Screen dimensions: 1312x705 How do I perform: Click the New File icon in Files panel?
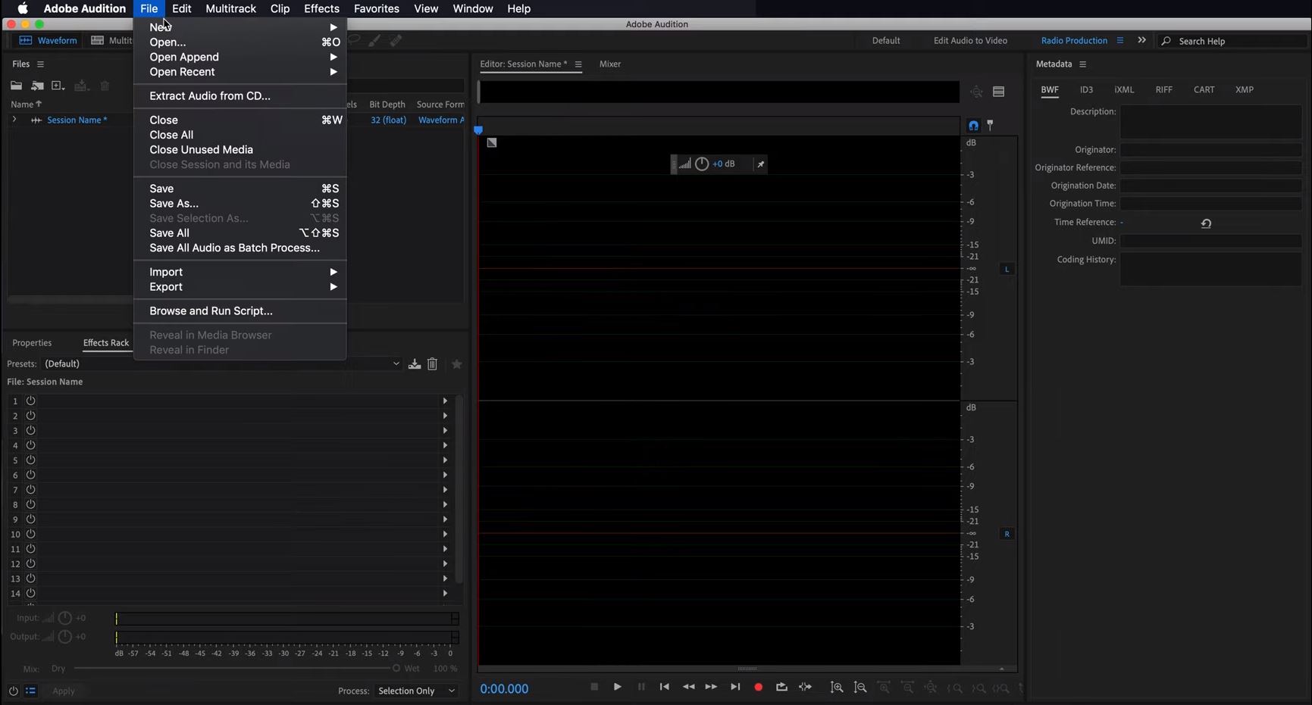[58, 86]
